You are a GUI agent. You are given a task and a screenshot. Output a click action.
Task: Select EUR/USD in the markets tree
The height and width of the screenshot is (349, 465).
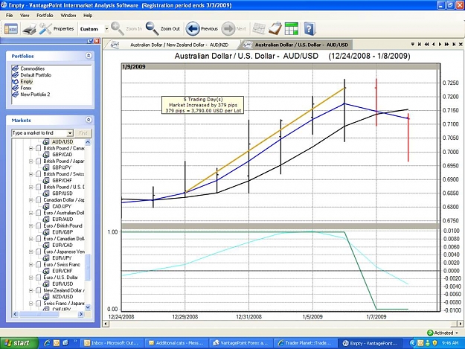click(x=62, y=284)
